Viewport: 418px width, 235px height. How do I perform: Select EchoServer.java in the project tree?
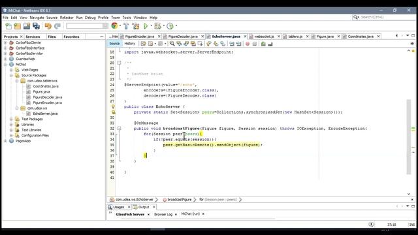[x=45, y=114]
